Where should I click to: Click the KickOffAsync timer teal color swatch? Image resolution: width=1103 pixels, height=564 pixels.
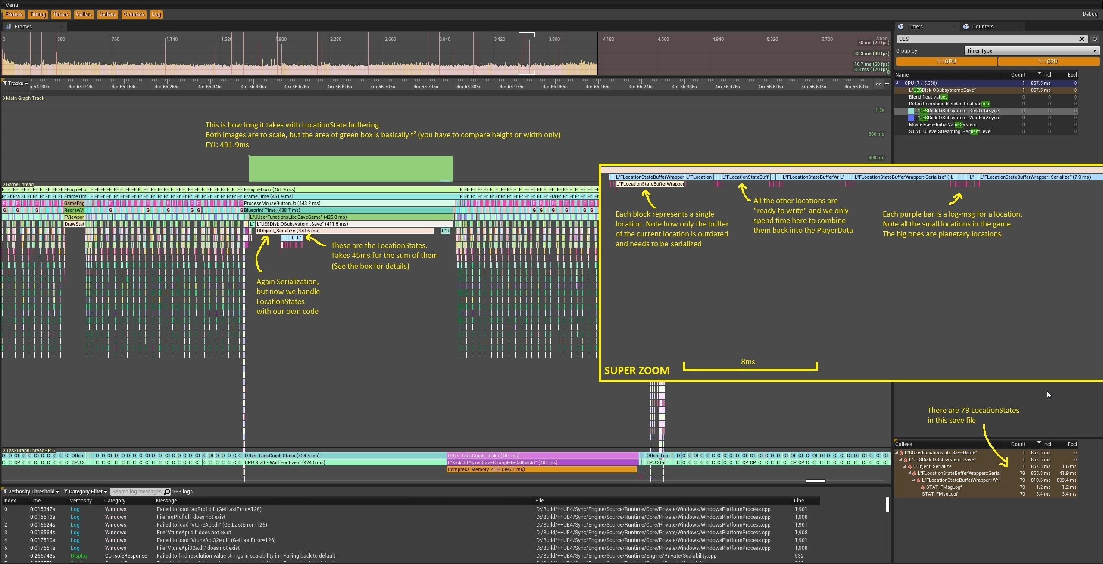click(911, 111)
